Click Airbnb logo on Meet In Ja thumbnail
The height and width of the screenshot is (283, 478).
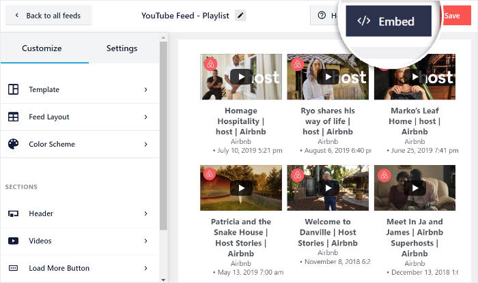384,175
